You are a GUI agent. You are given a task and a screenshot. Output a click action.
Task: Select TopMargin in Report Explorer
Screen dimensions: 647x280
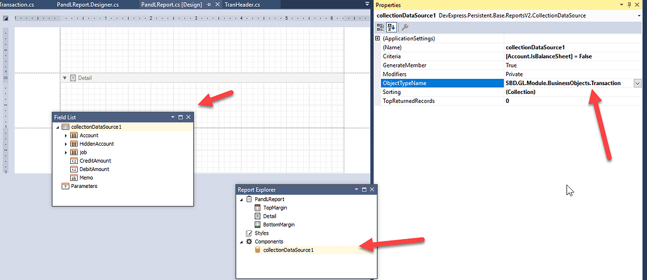click(275, 207)
